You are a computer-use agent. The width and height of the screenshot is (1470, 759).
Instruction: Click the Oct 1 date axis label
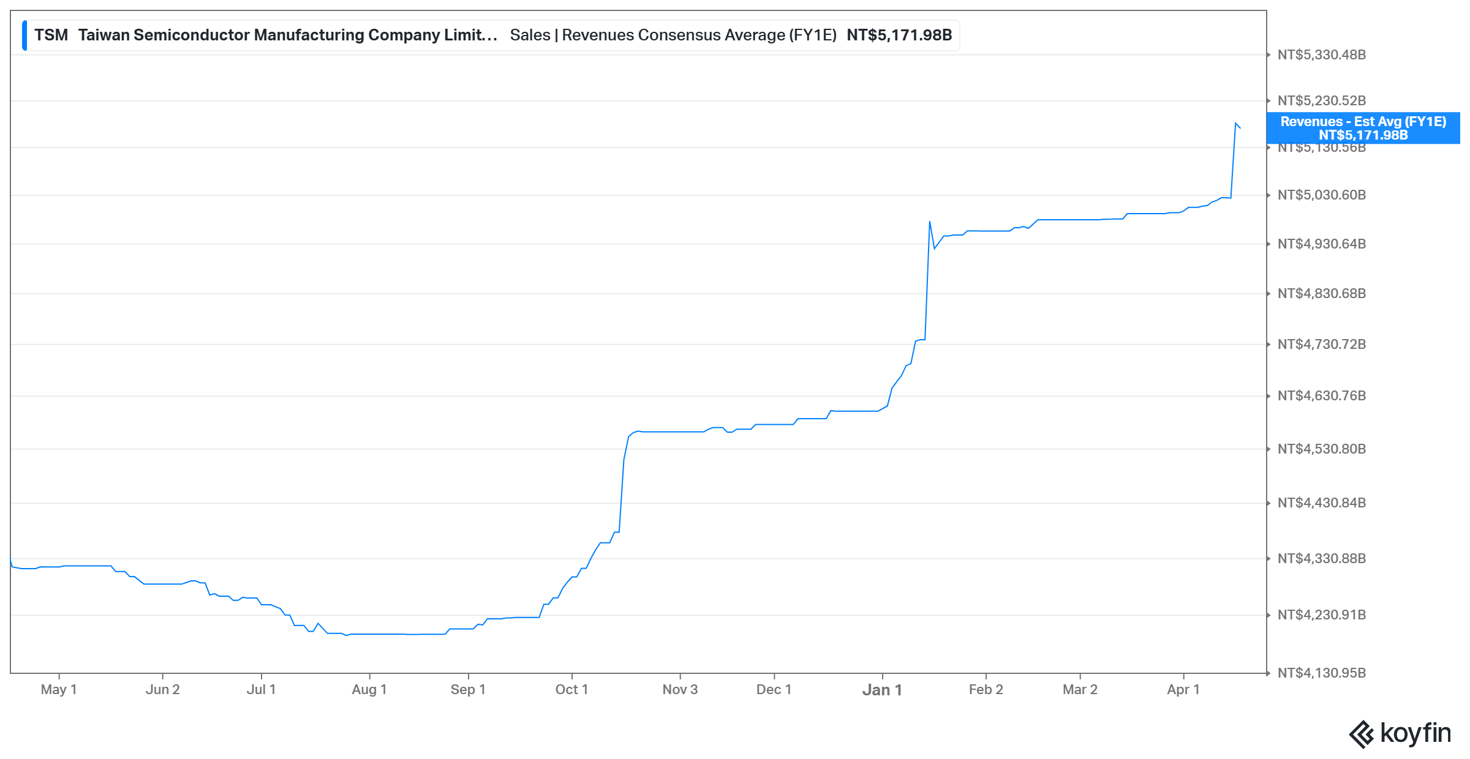571,690
